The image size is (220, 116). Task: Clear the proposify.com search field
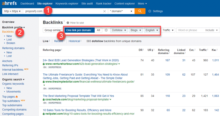[104, 11]
